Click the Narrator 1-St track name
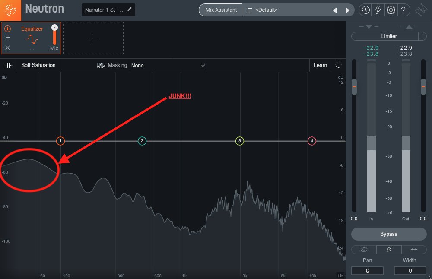The image size is (432, 279). click(x=104, y=10)
